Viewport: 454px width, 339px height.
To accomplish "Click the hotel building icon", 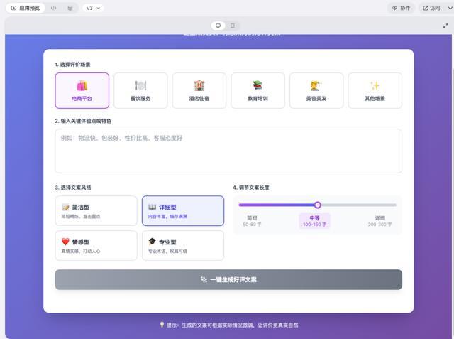I will point(199,85).
